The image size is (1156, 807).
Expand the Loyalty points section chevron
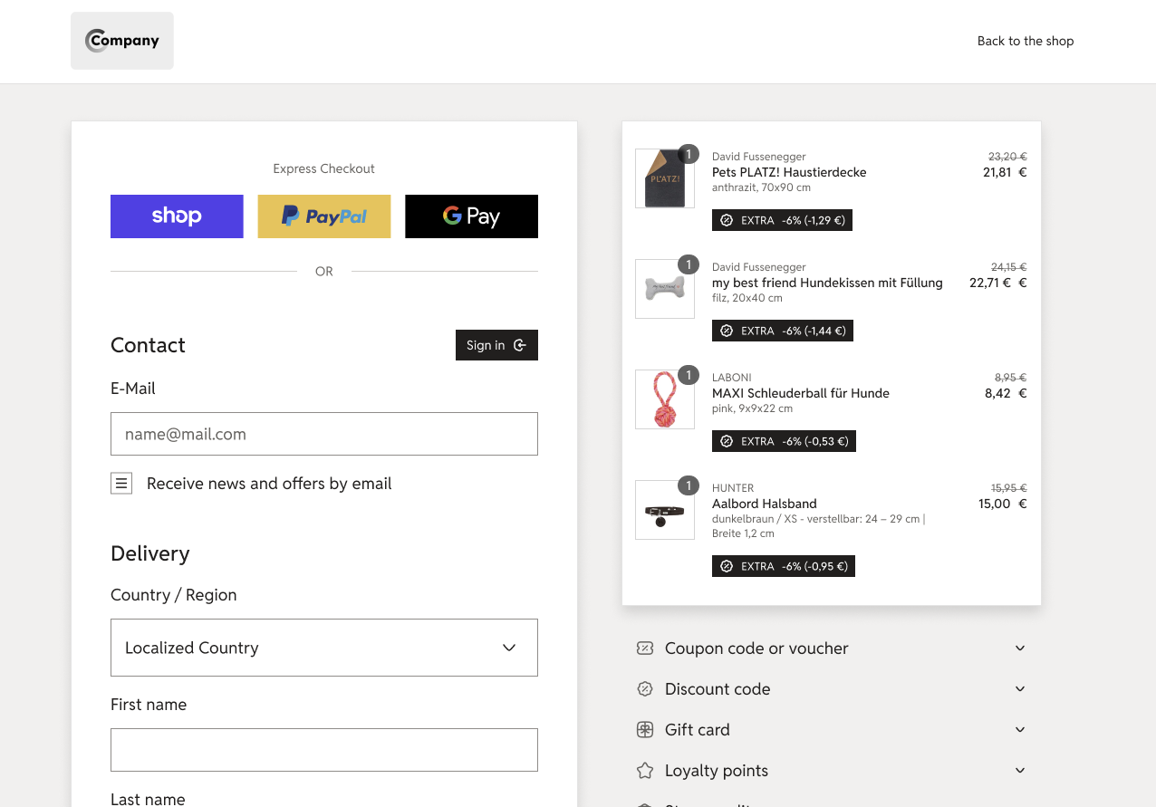tap(1020, 771)
